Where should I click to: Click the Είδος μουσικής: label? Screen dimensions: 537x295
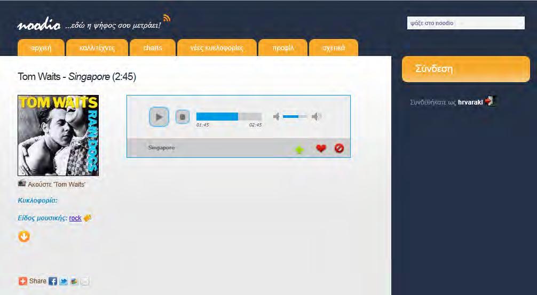[43, 218]
